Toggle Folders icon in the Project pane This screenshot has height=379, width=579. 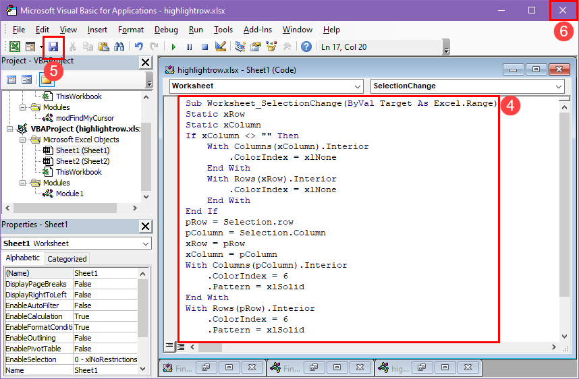(47, 80)
